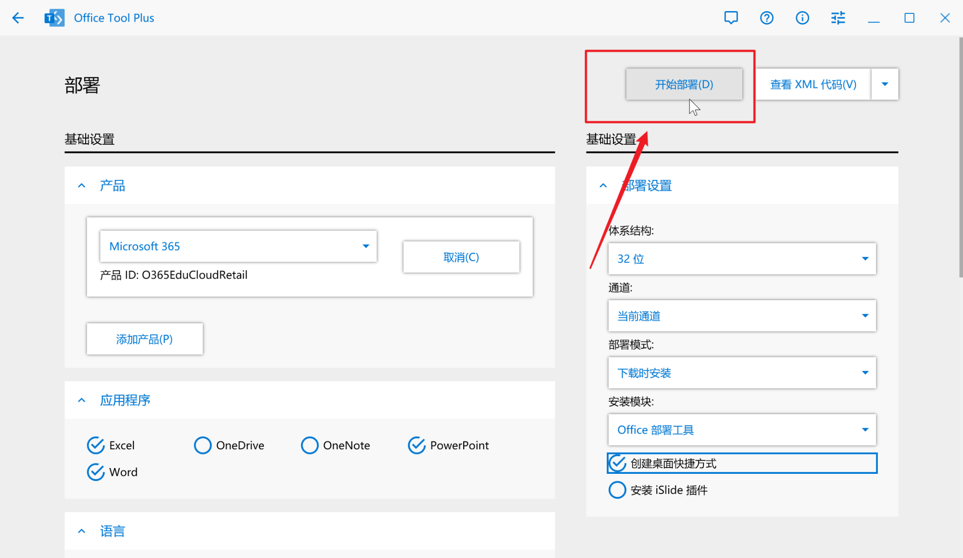Click the 添加产品(P) button
Viewport: 963px width, 558px height.
pyautogui.click(x=144, y=339)
